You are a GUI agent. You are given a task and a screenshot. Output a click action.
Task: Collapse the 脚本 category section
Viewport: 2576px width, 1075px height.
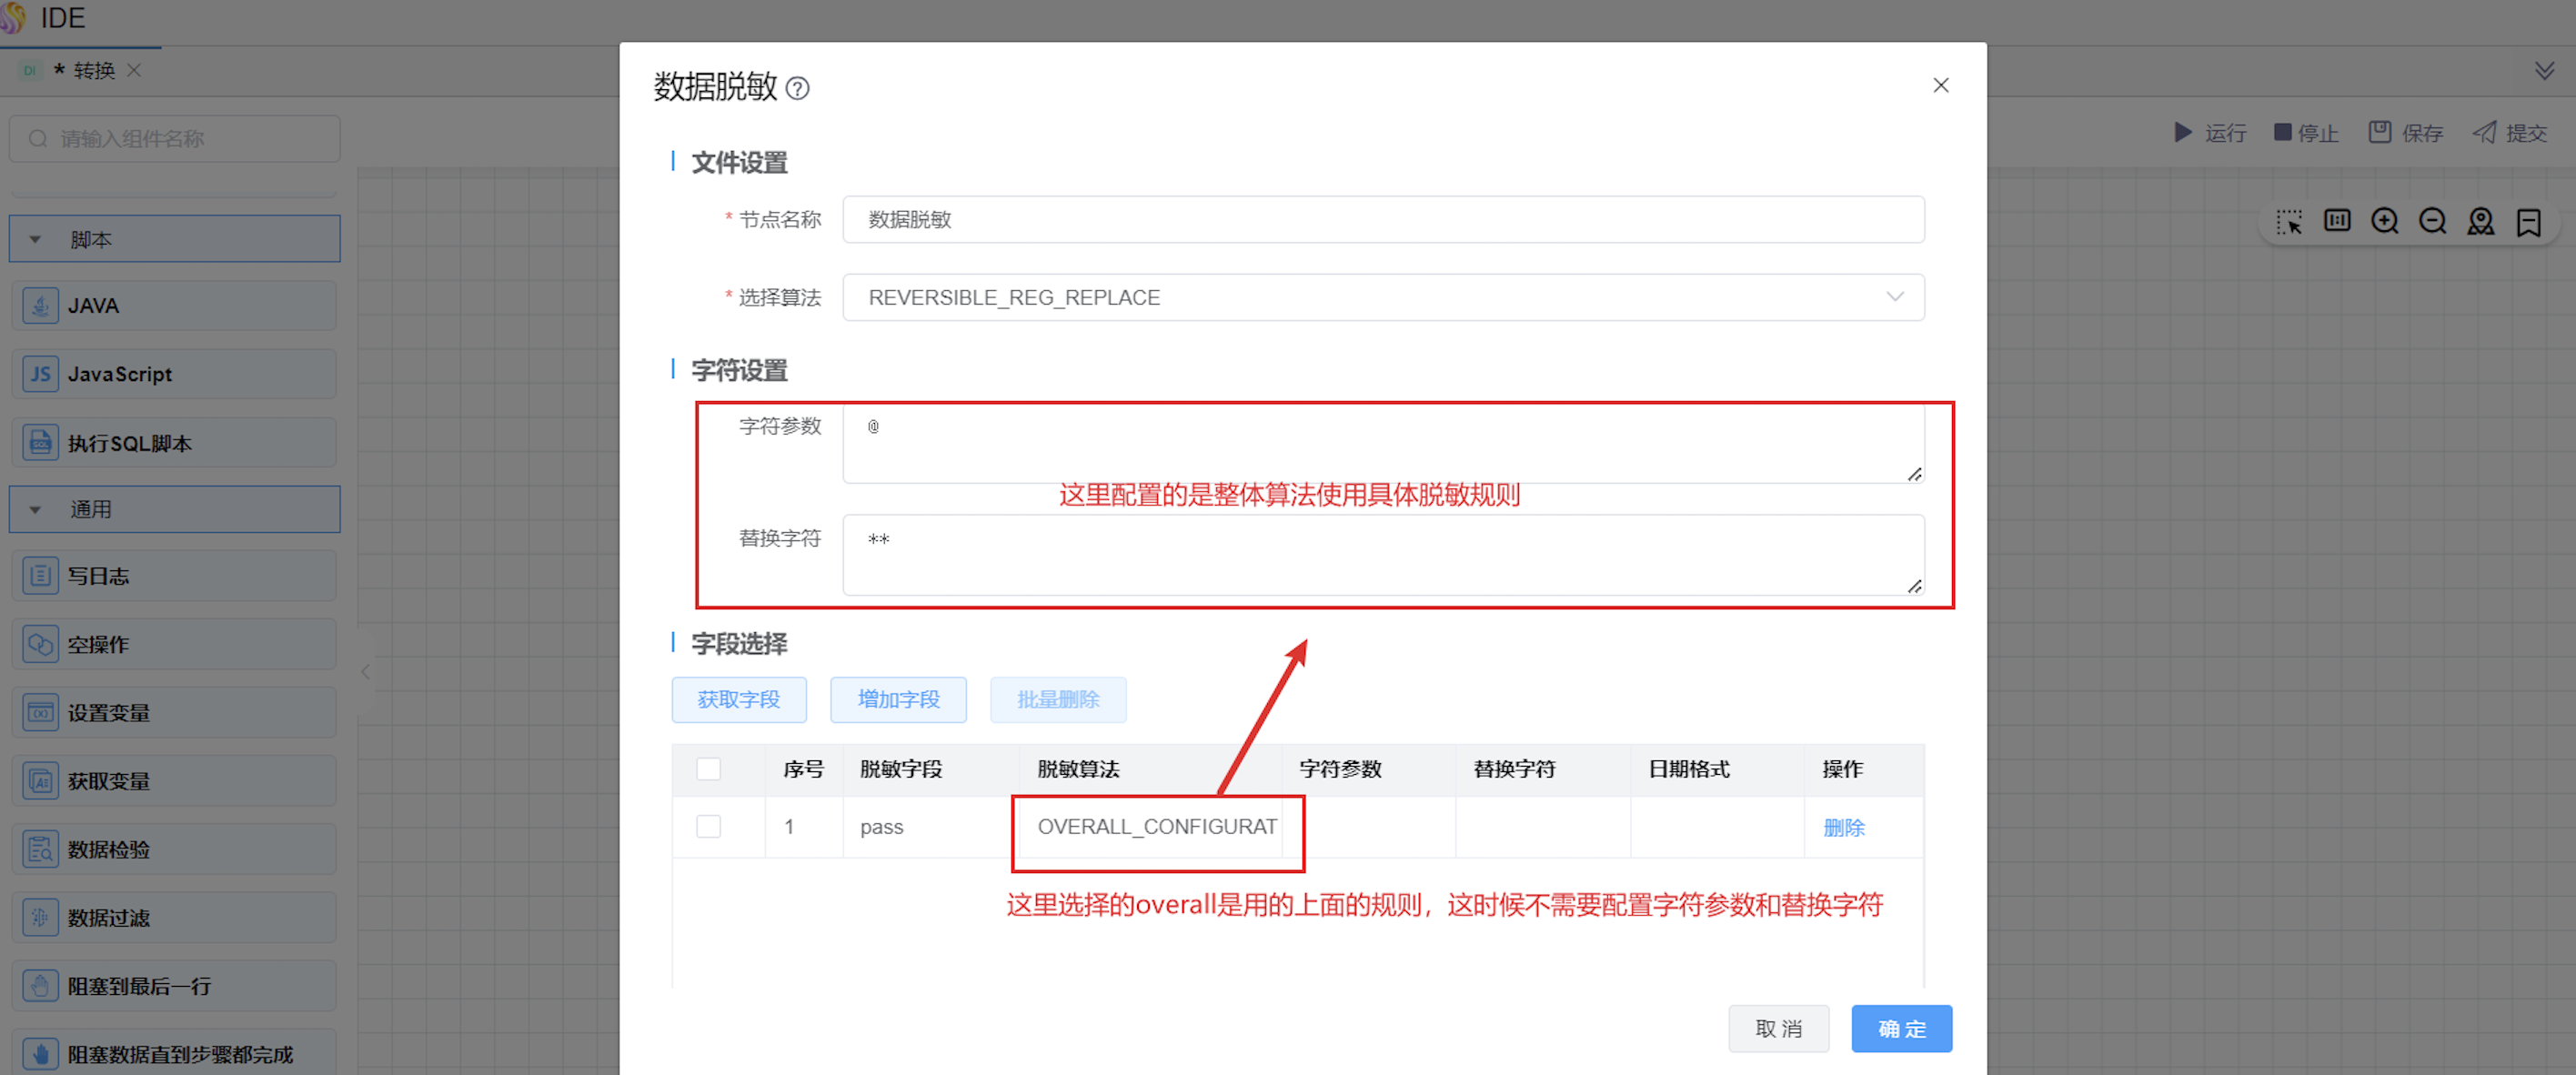(x=174, y=240)
